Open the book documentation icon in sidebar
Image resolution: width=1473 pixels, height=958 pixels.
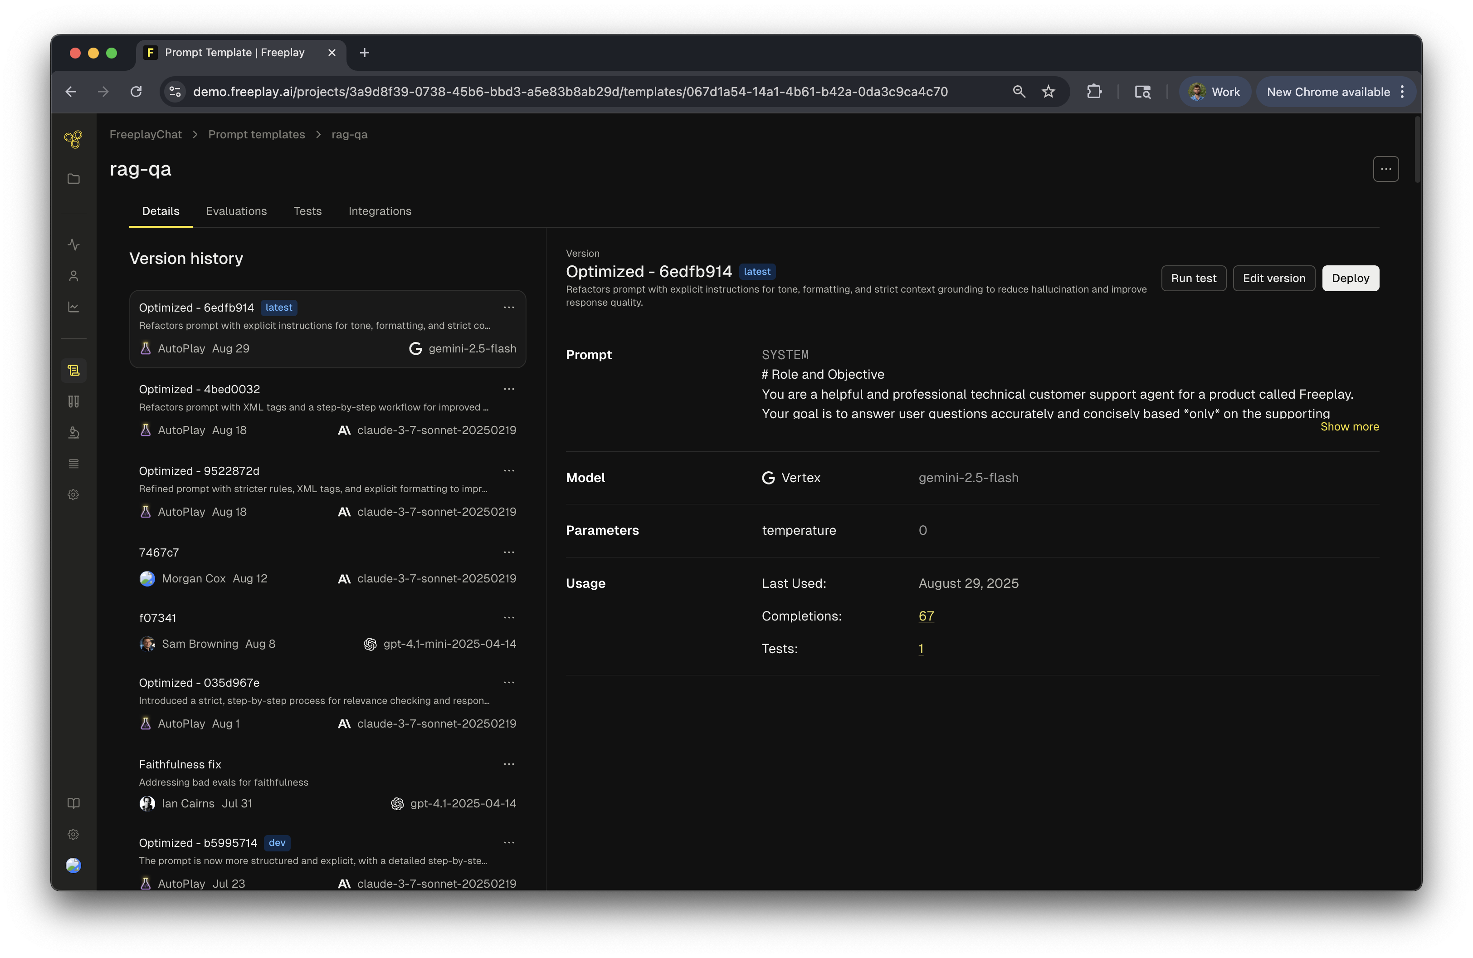pyautogui.click(x=73, y=803)
